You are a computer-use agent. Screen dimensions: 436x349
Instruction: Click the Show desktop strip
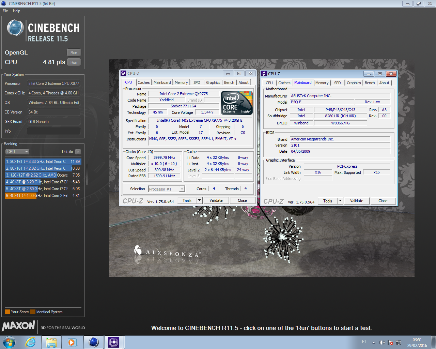(433, 342)
